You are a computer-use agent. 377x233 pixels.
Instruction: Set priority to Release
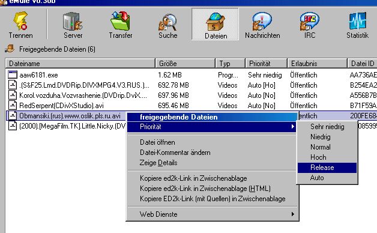click(327, 168)
